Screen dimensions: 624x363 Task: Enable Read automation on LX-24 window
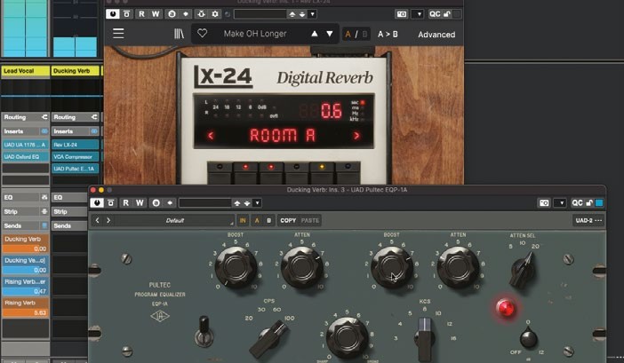(141, 14)
